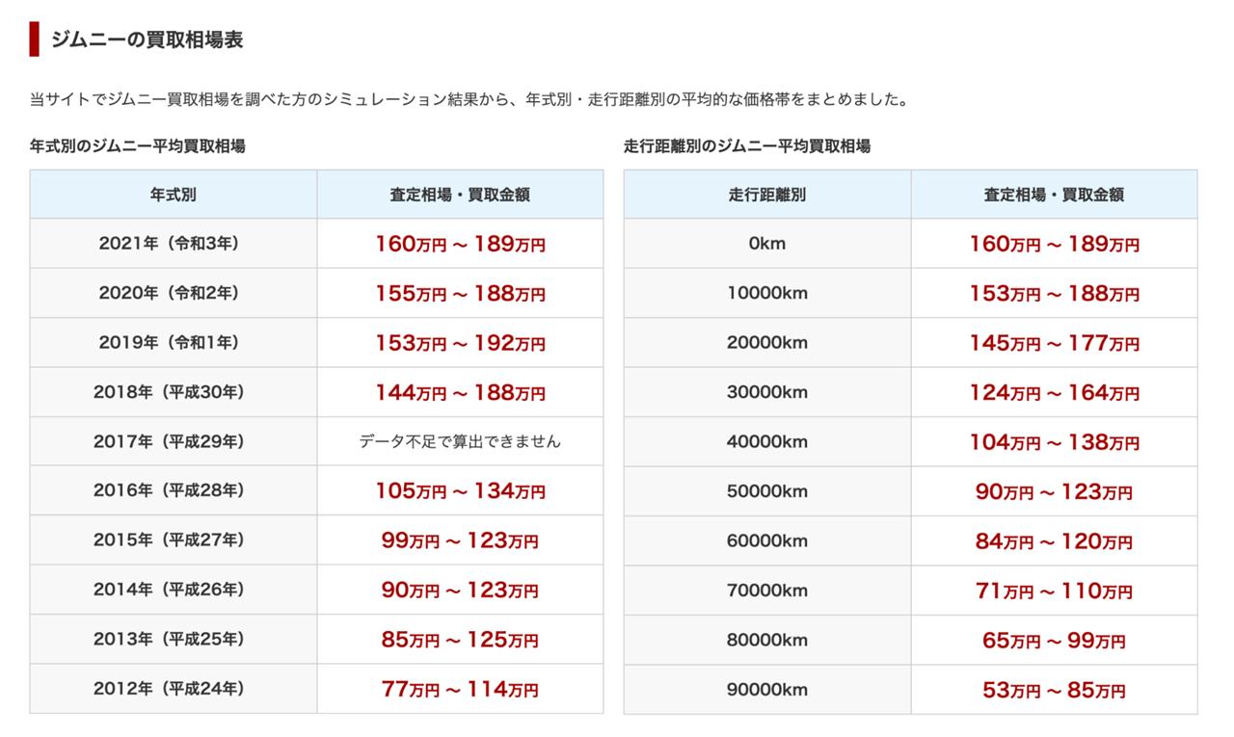This screenshot has width=1234, height=737.
Task: Click the ジムニーの買取相場表 heading
Action: coord(147,39)
